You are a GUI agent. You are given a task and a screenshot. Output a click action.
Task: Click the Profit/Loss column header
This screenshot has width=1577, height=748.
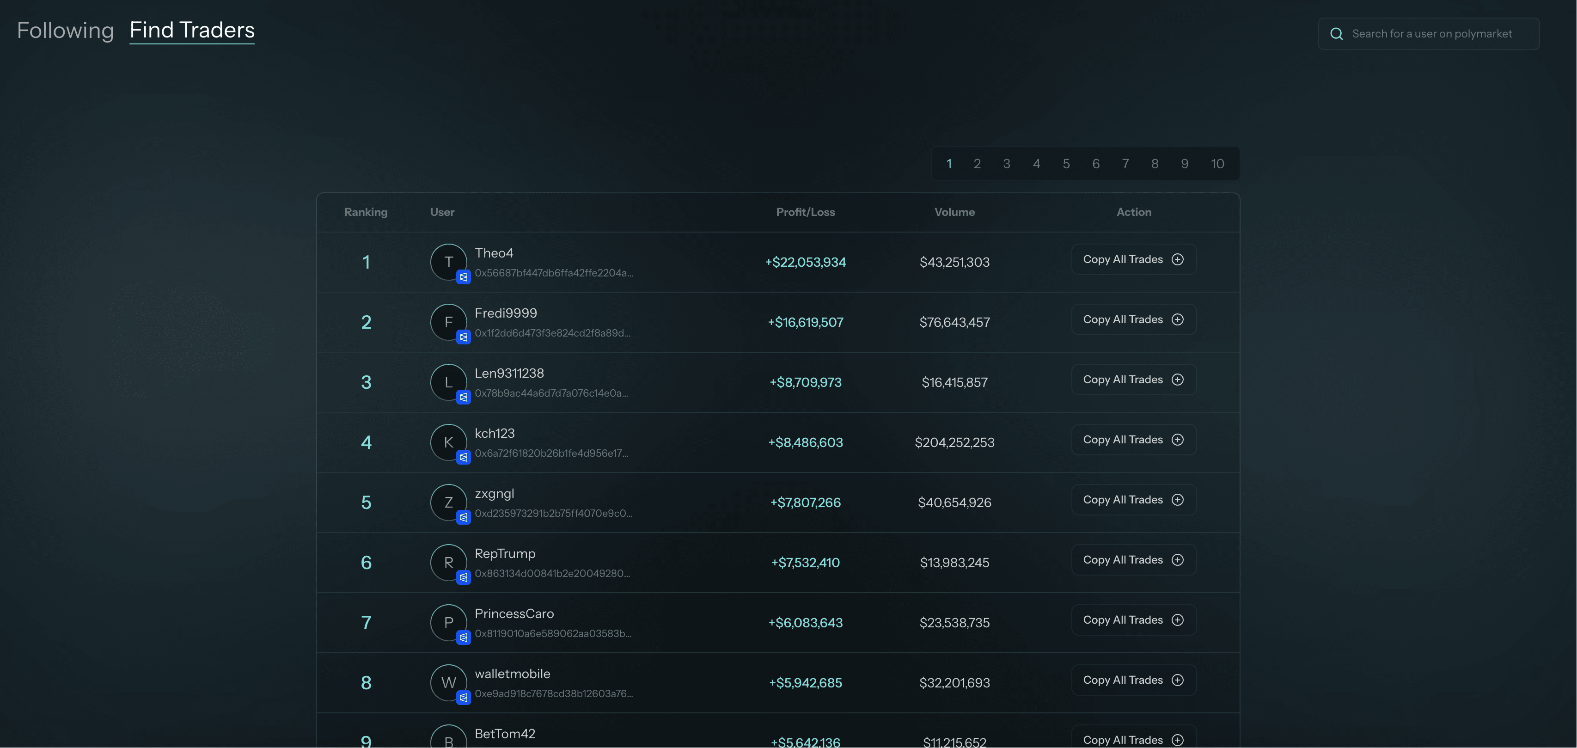point(805,212)
